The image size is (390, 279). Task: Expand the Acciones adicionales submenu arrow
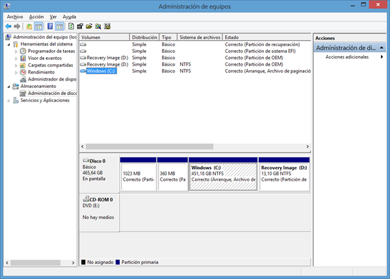click(382, 57)
